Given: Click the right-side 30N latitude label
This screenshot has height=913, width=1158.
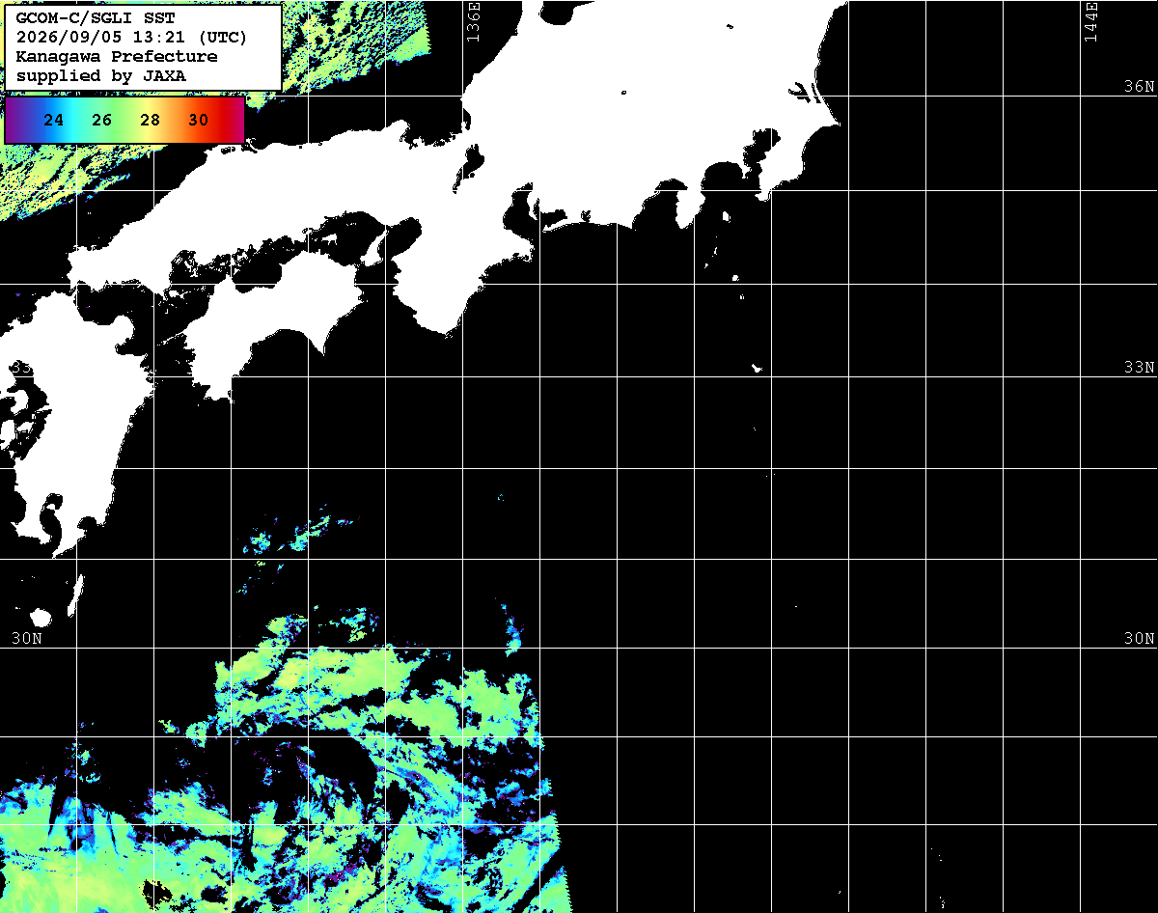Looking at the screenshot, I should (1140, 638).
